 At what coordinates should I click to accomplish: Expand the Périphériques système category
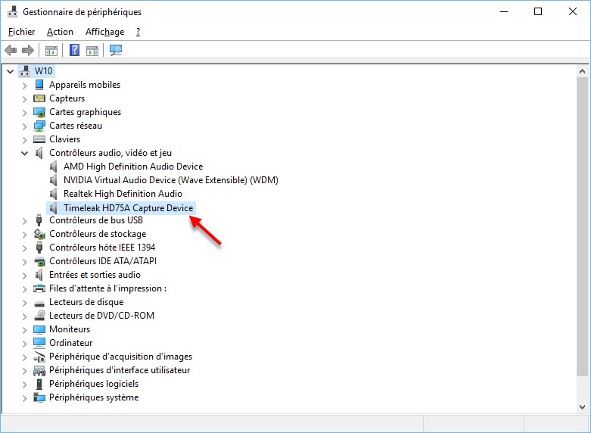[24, 397]
